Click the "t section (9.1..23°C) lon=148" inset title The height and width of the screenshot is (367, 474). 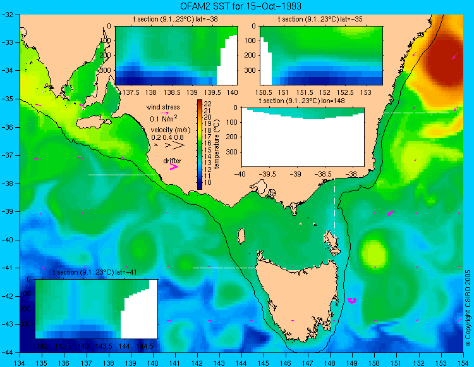coord(301,101)
